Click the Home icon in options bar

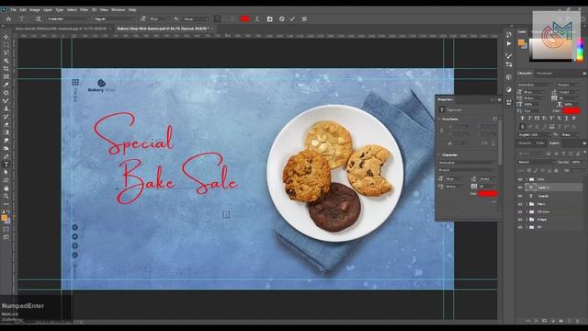click(x=8, y=18)
